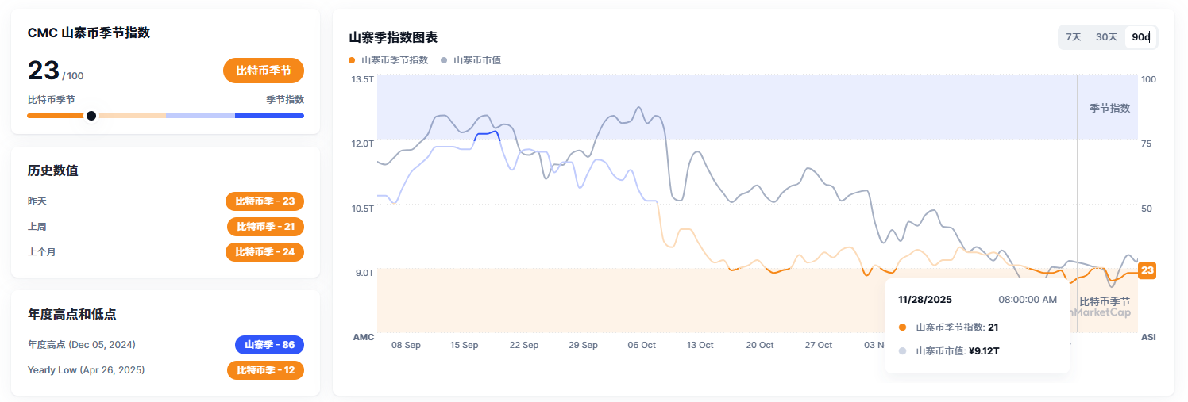The height and width of the screenshot is (402, 1188).
Task: Toggle the gray 山寨币市值 legend dot
Action: click(444, 60)
